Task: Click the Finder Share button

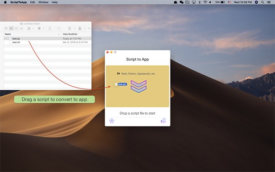Action: pos(50,28)
